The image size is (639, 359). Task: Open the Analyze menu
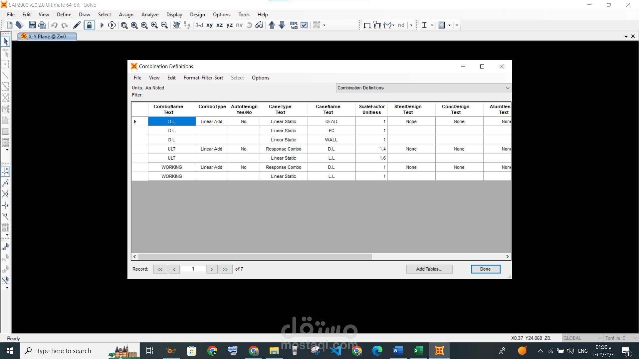click(150, 15)
